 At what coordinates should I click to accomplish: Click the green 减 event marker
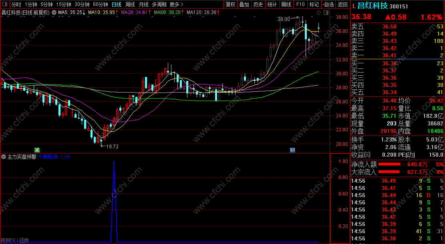pos(37,150)
